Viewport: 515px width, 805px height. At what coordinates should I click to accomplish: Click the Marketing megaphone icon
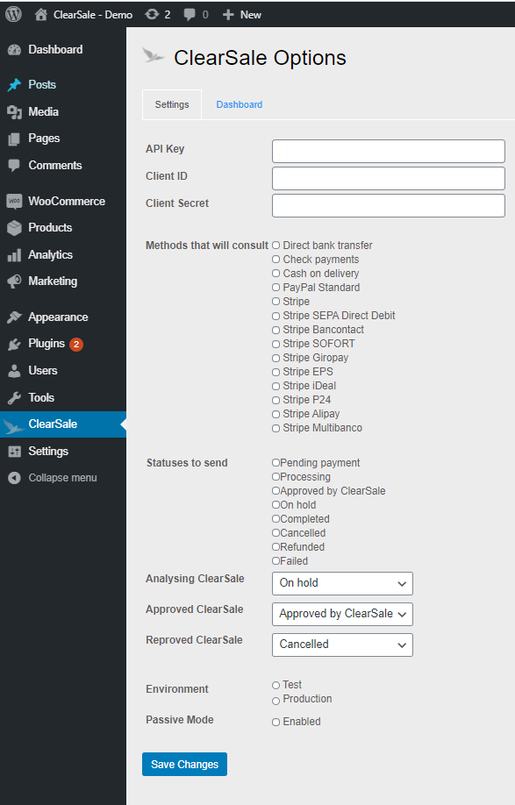click(14, 281)
